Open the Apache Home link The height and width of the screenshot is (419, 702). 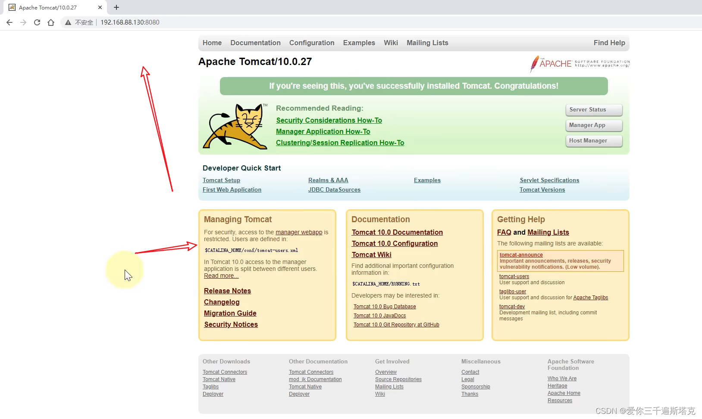pyautogui.click(x=564, y=393)
